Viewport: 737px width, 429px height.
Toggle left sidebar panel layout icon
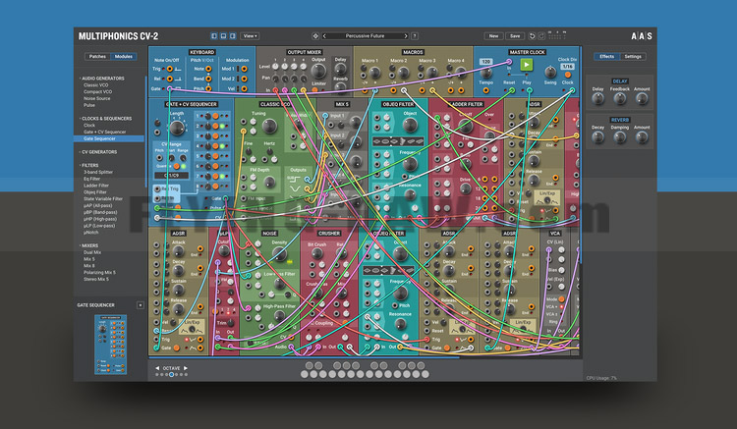point(214,36)
